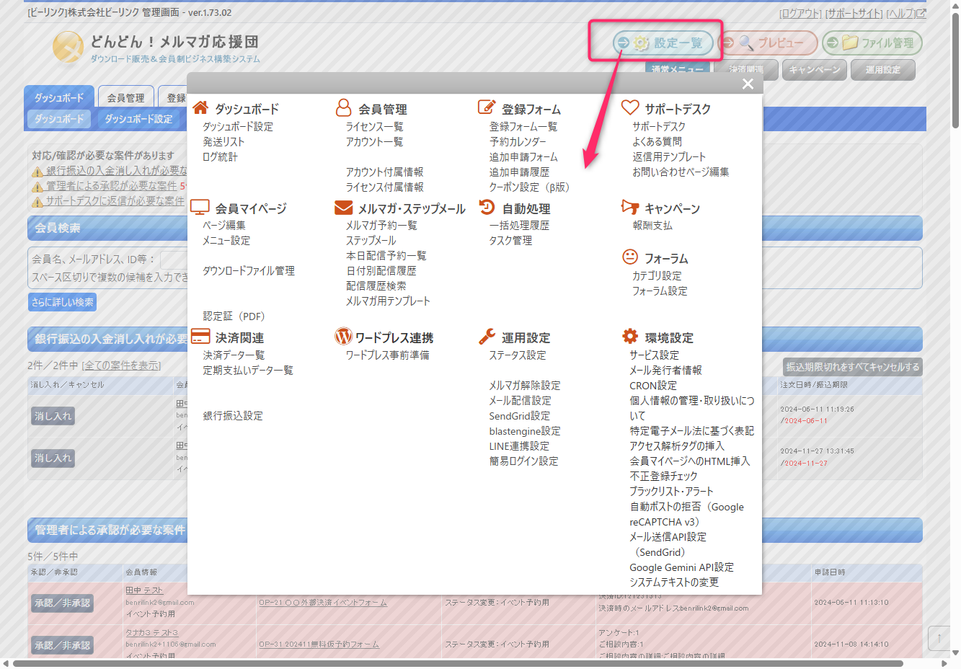Open CRON設定 link
The height and width of the screenshot is (669, 961).
(x=653, y=386)
